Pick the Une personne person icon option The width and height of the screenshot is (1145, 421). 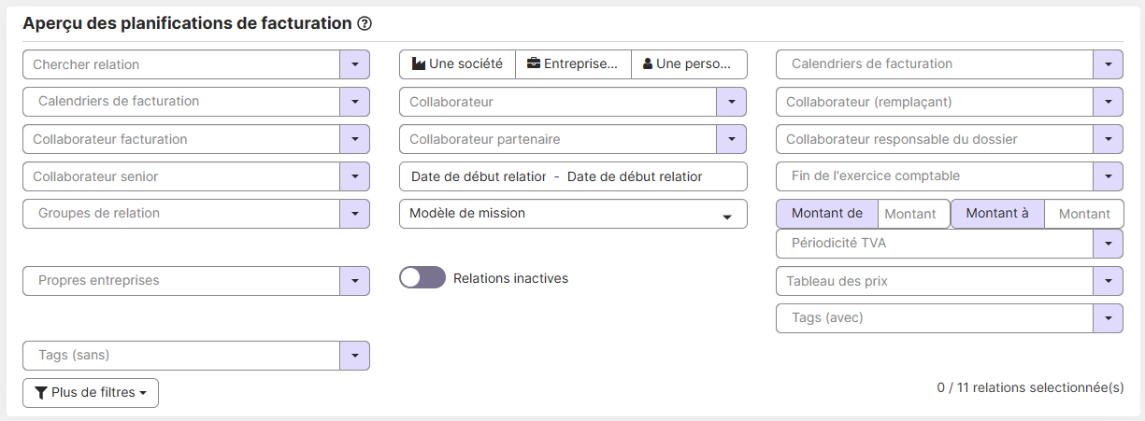648,64
